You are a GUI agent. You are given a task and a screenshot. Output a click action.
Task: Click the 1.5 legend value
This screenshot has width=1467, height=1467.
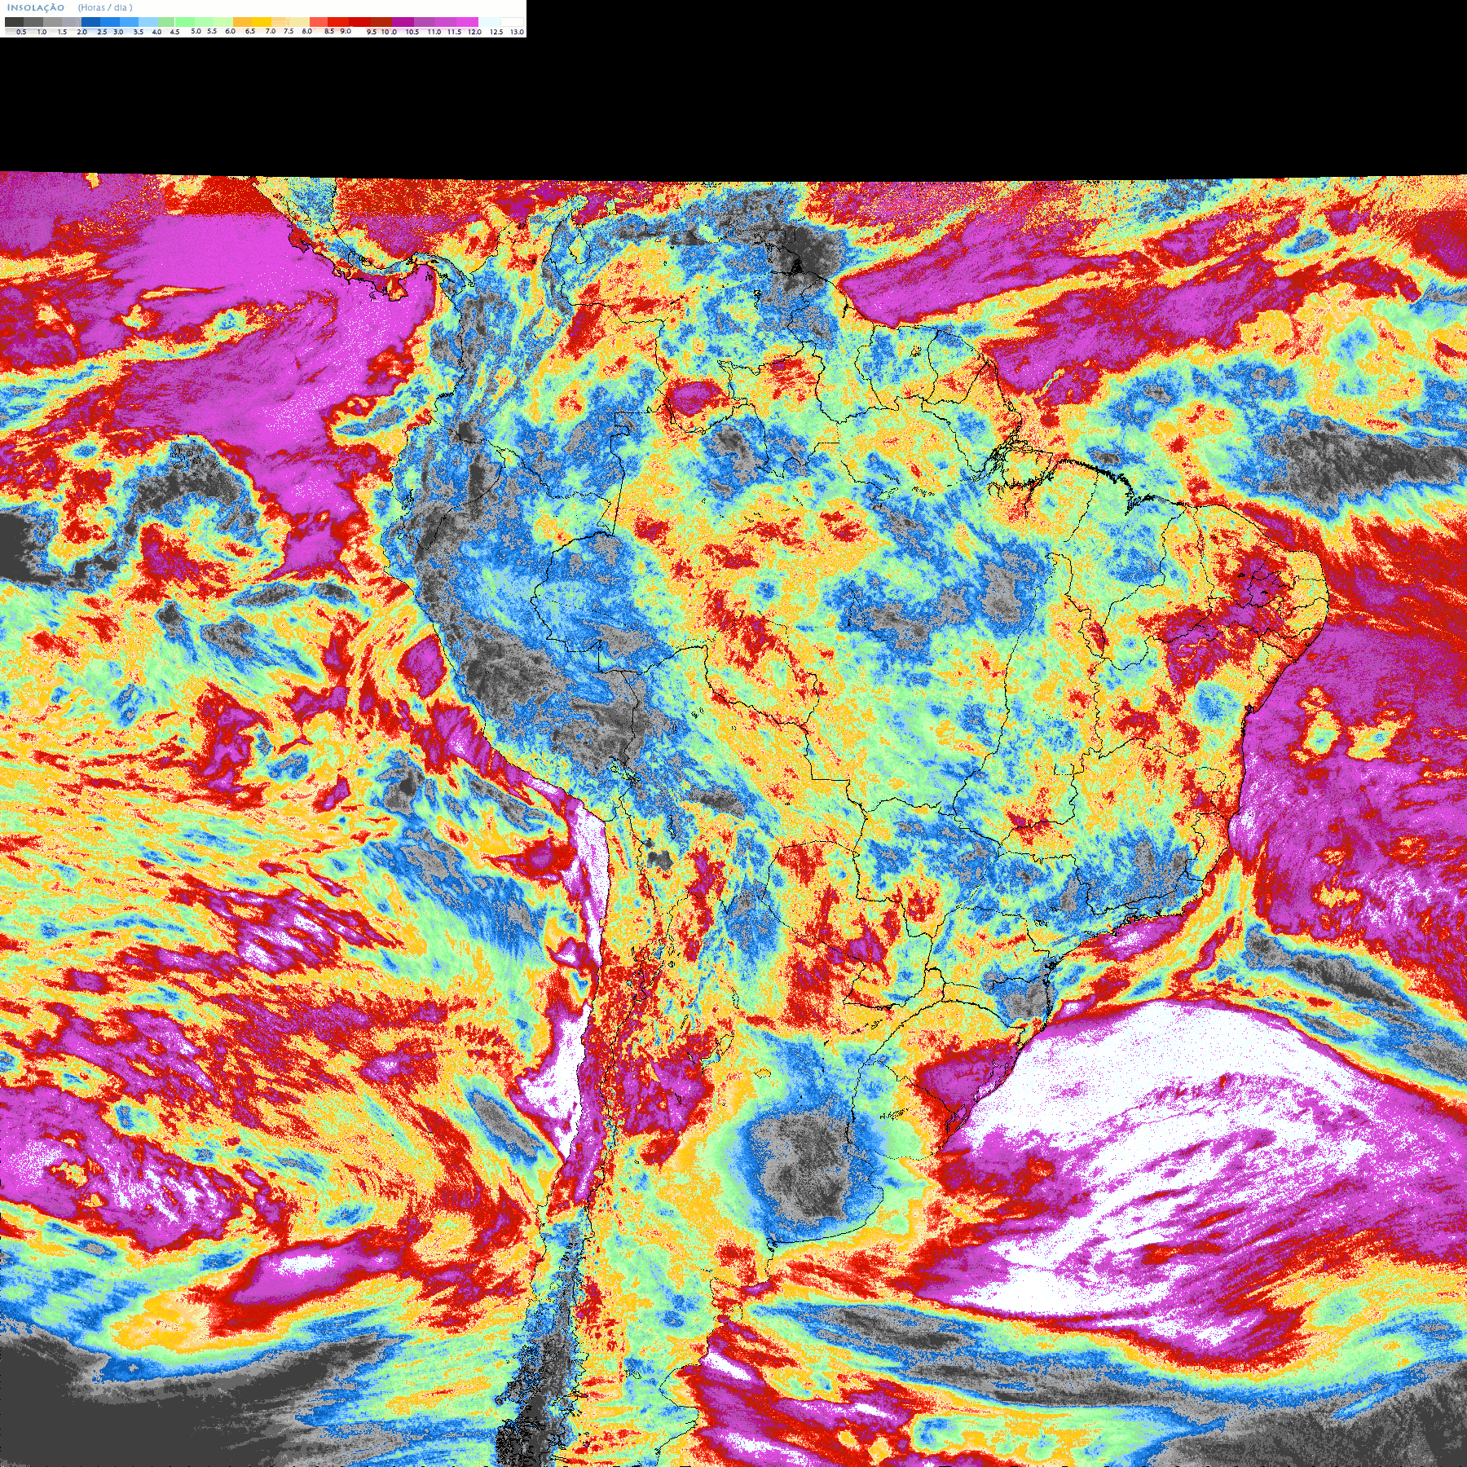[62, 32]
